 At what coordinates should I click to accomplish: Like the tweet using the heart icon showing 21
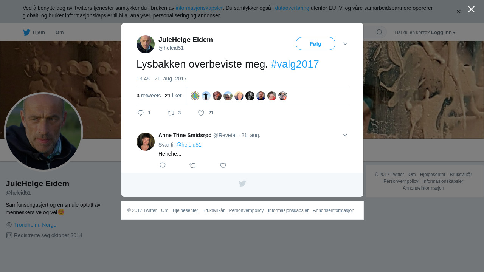point(201,113)
